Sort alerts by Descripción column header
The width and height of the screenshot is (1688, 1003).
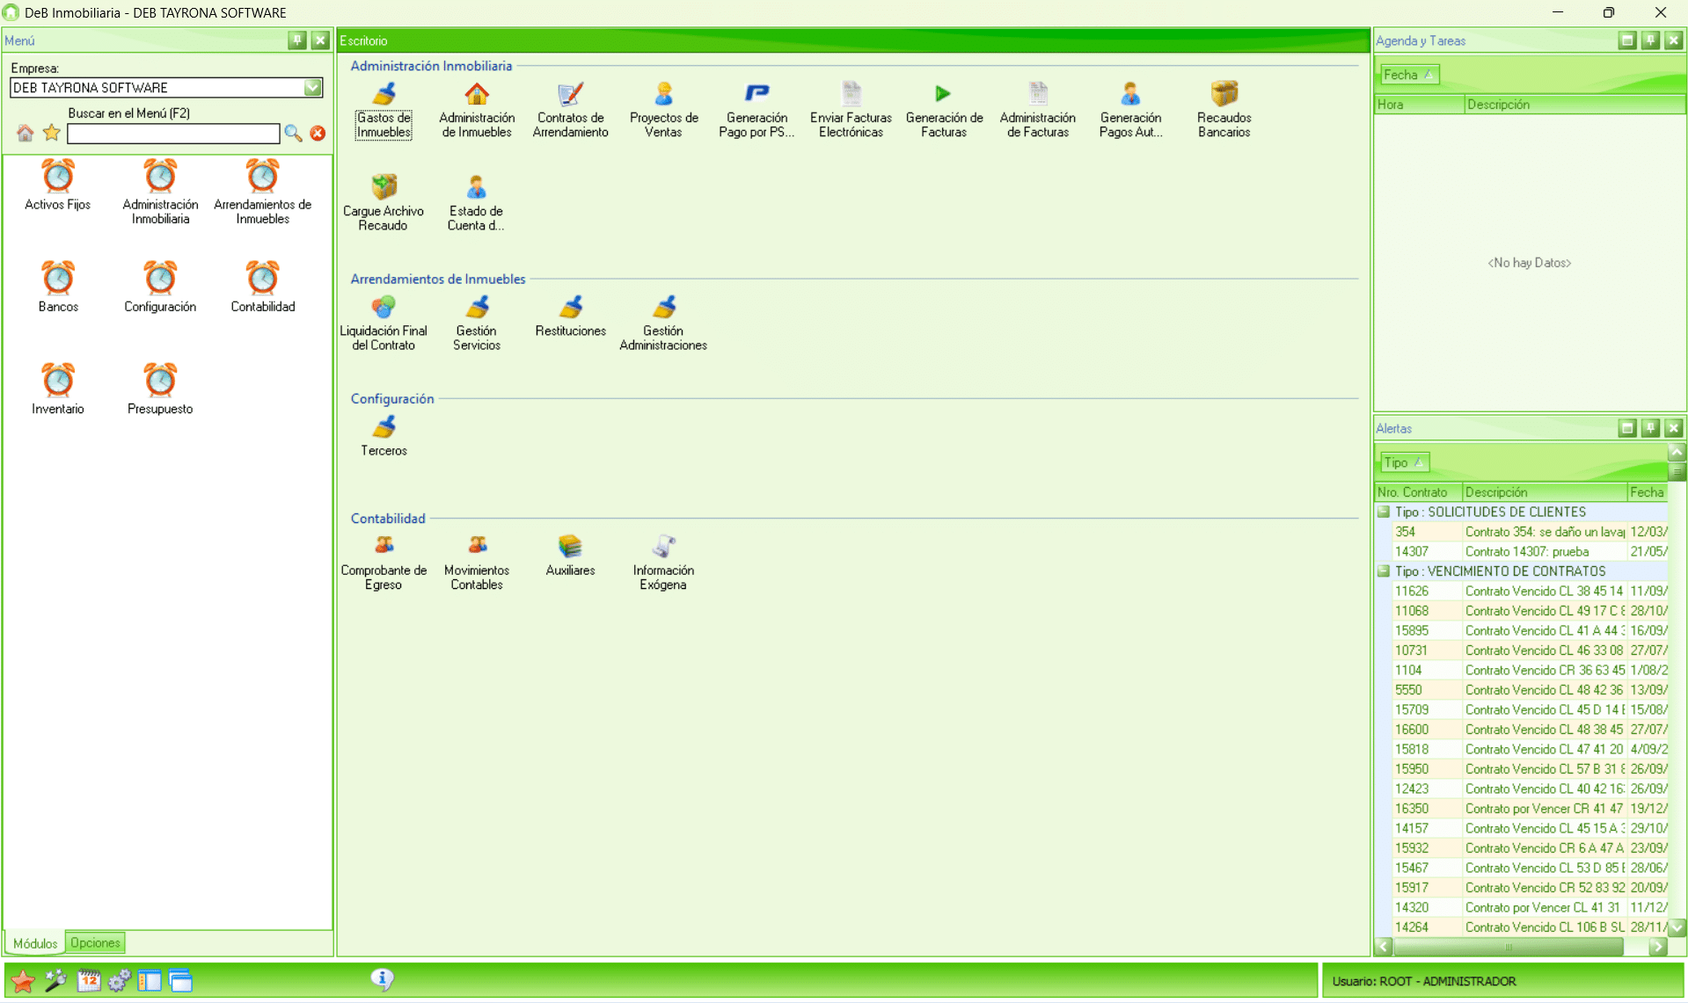tap(1544, 492)
